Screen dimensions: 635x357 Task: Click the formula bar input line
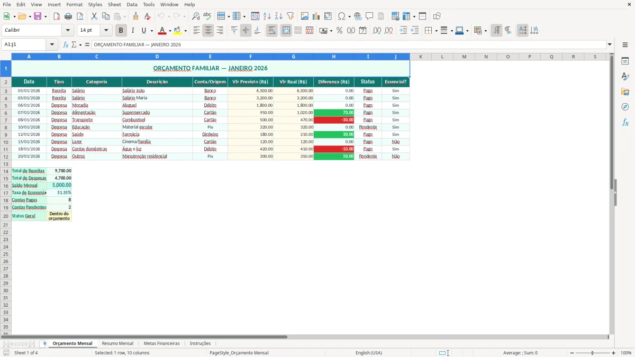coord(349,44)
